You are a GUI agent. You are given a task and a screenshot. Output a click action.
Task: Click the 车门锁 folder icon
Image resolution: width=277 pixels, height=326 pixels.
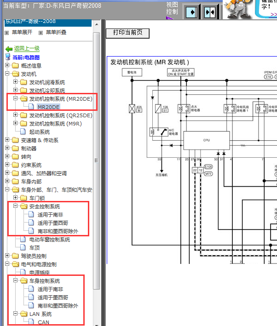click(24, 198)
